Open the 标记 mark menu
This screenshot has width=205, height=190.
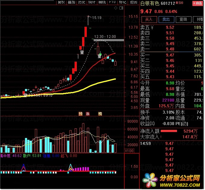(123, 2)
